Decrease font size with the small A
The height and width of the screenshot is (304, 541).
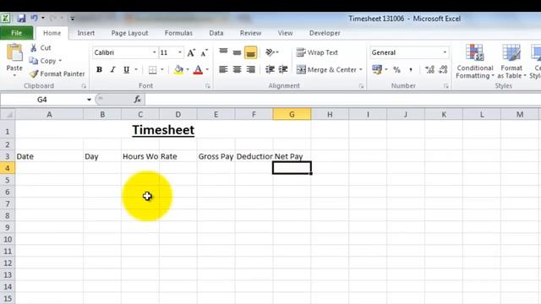[205, 52]
